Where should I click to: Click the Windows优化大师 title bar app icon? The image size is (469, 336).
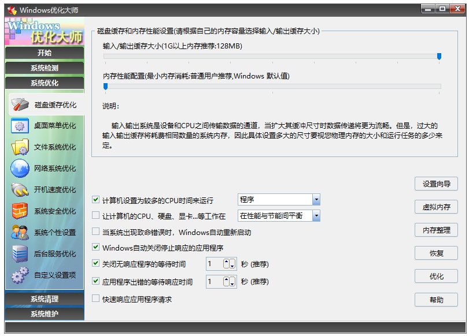point(12,10)
